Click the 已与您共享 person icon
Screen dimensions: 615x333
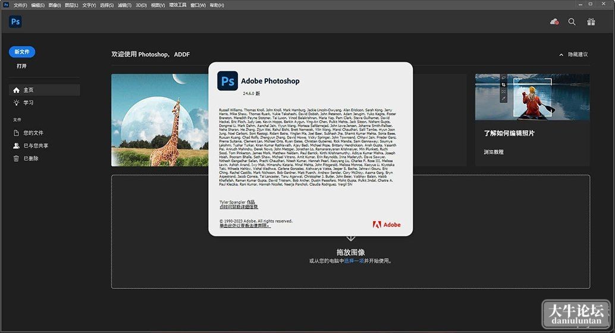(16, 146)
